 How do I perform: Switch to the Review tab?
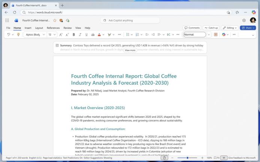(67, 28)
